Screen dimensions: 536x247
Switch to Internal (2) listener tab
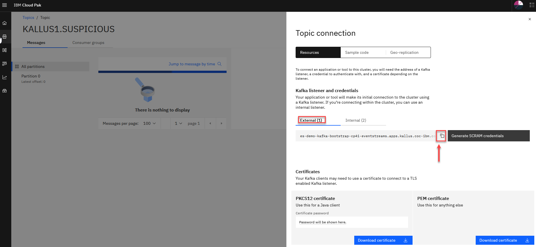356,120
